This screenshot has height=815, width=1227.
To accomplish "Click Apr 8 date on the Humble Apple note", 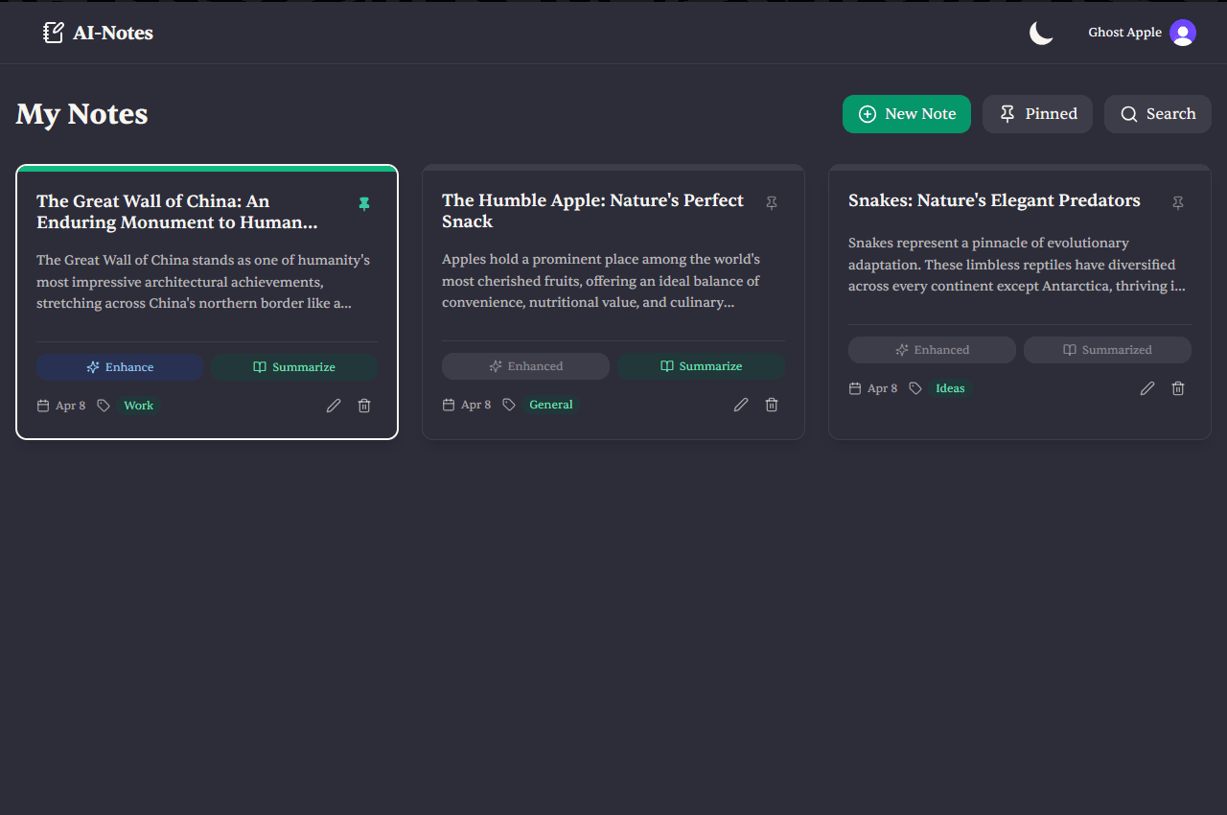I will (x=475, y=405).
